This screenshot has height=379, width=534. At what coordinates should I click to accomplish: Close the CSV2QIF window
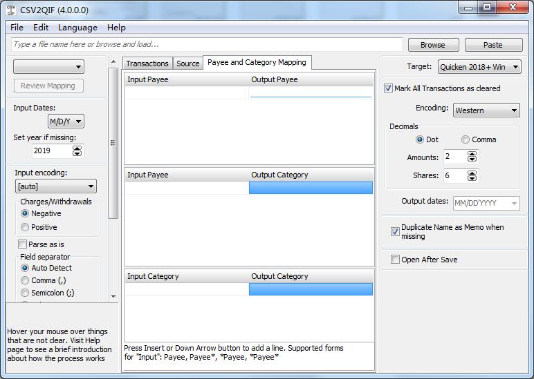(x=513, y=8)
